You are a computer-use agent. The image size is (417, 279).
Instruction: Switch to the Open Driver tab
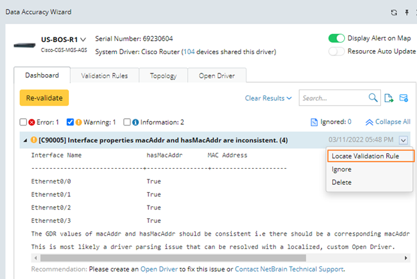tap(217, 75)
